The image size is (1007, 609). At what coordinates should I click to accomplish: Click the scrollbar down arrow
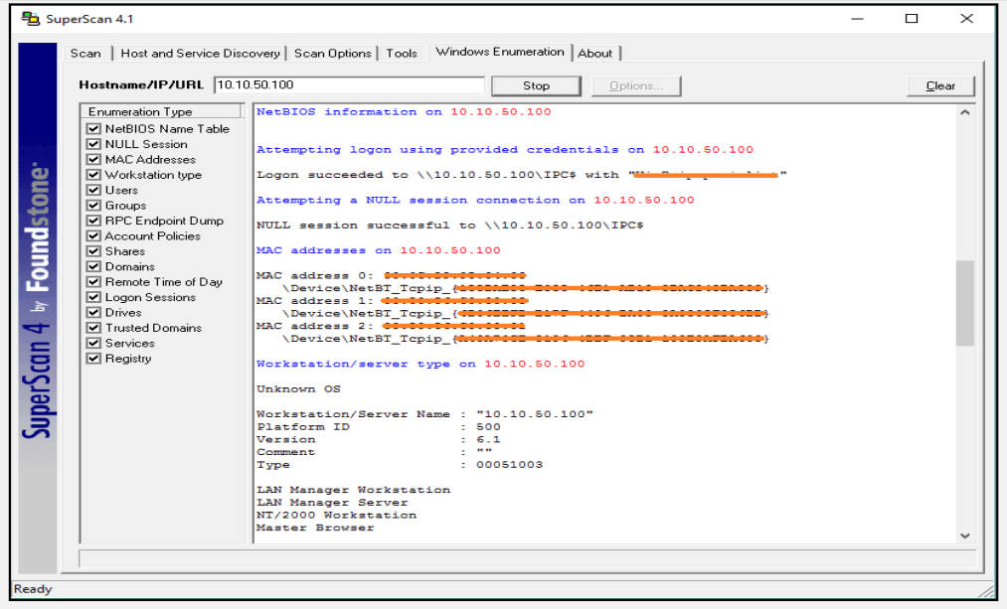coord(964,534)
